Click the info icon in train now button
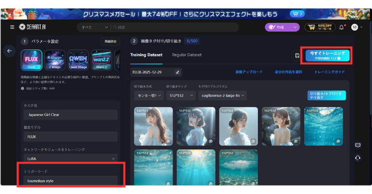This screenshot has height=194, width=372. coord(339,58)
